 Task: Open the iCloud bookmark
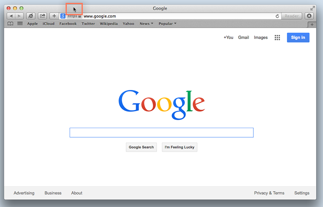point(48,24)
